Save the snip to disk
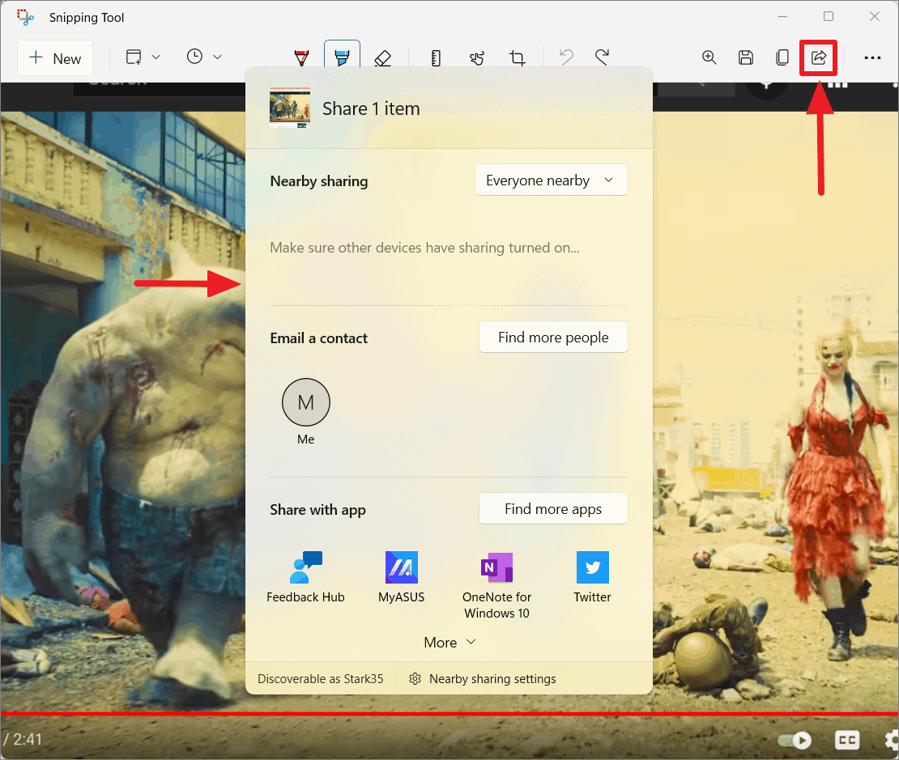This screenshot has width=899, height=760. pyautogui.click(x=745, y=57)
